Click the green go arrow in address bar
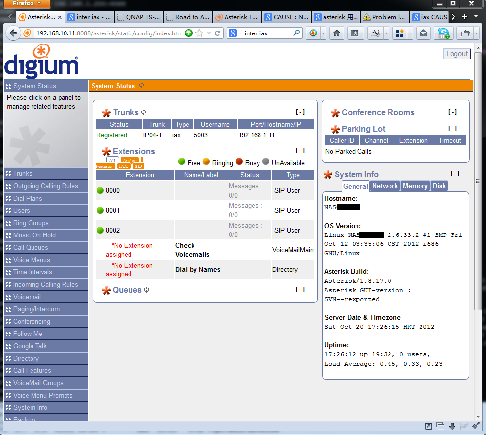The image size is (486, 435). click(189, 33)
